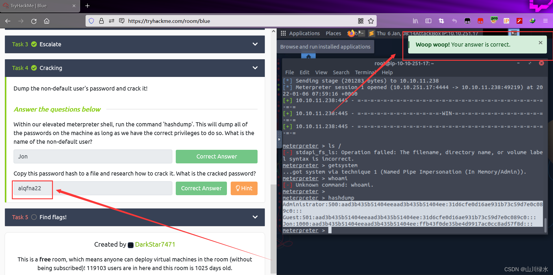Go back to the previous page
Viewport: 553px width, 275px height.
(8, 21)
